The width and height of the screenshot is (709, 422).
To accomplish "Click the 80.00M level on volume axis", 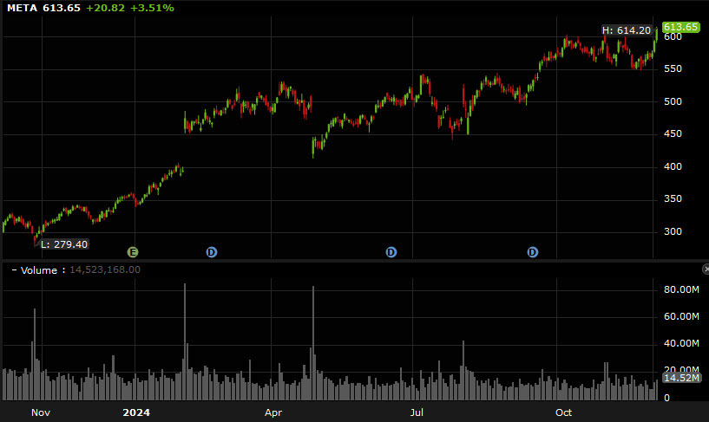I will 680,289.
